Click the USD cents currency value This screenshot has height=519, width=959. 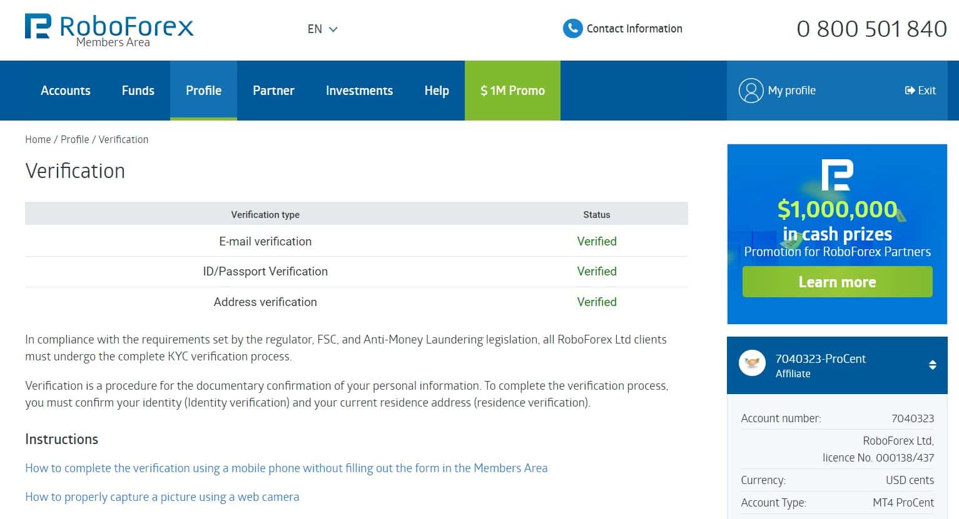tap(910, 480)
